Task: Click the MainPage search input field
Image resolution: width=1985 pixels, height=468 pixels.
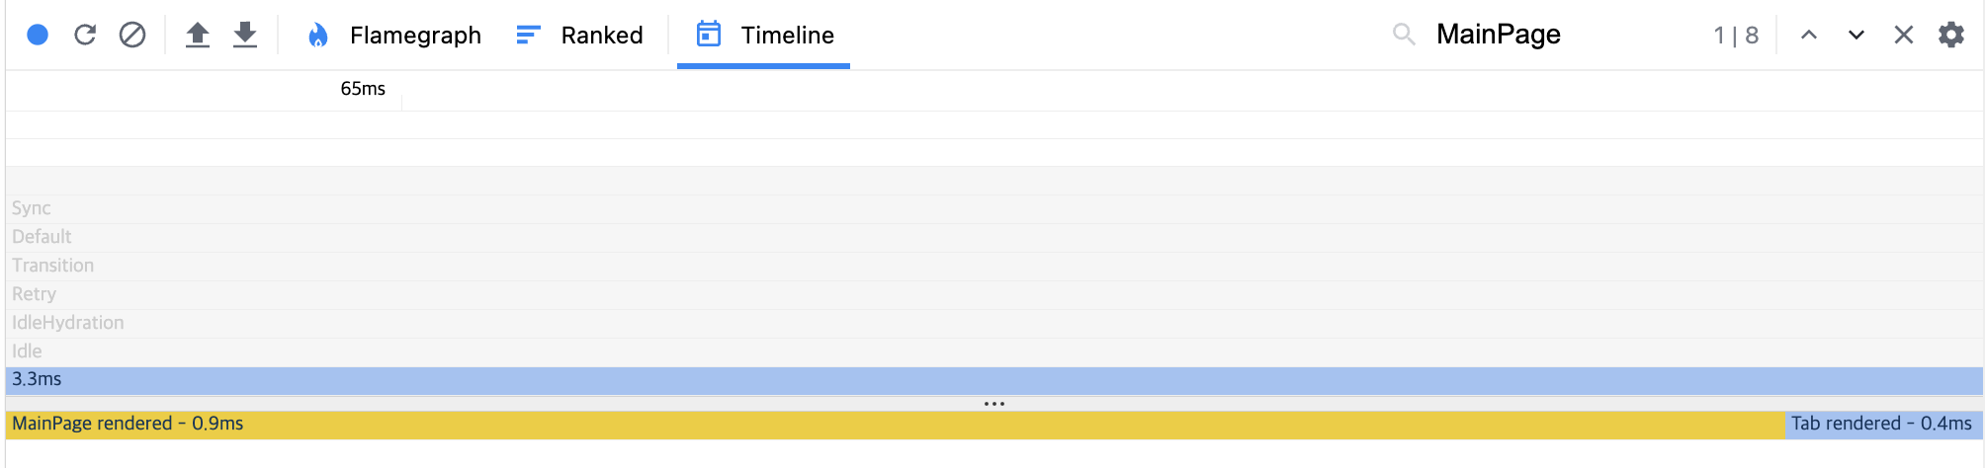Action: pyautogui.click(x=1562, y=35)
